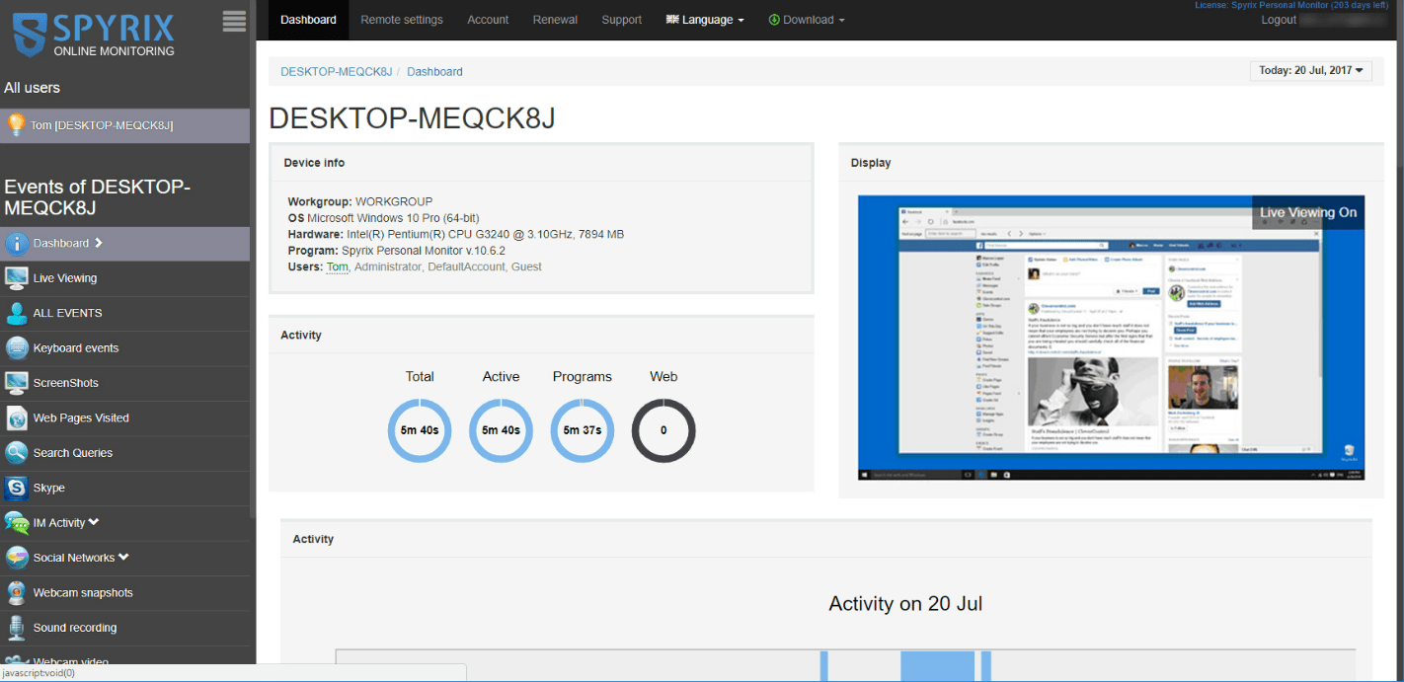Image resolution: width=1404 pixels, height=682 pixels.
Task: Click the Sound recording microphone icon
Action: (16, 628)
